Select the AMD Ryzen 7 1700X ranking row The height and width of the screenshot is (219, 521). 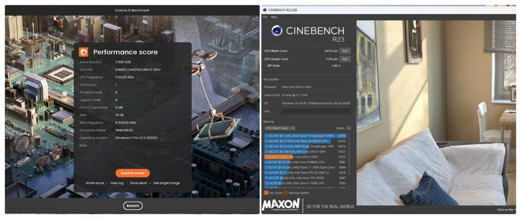pyautogui.click(x=306, y=167)
